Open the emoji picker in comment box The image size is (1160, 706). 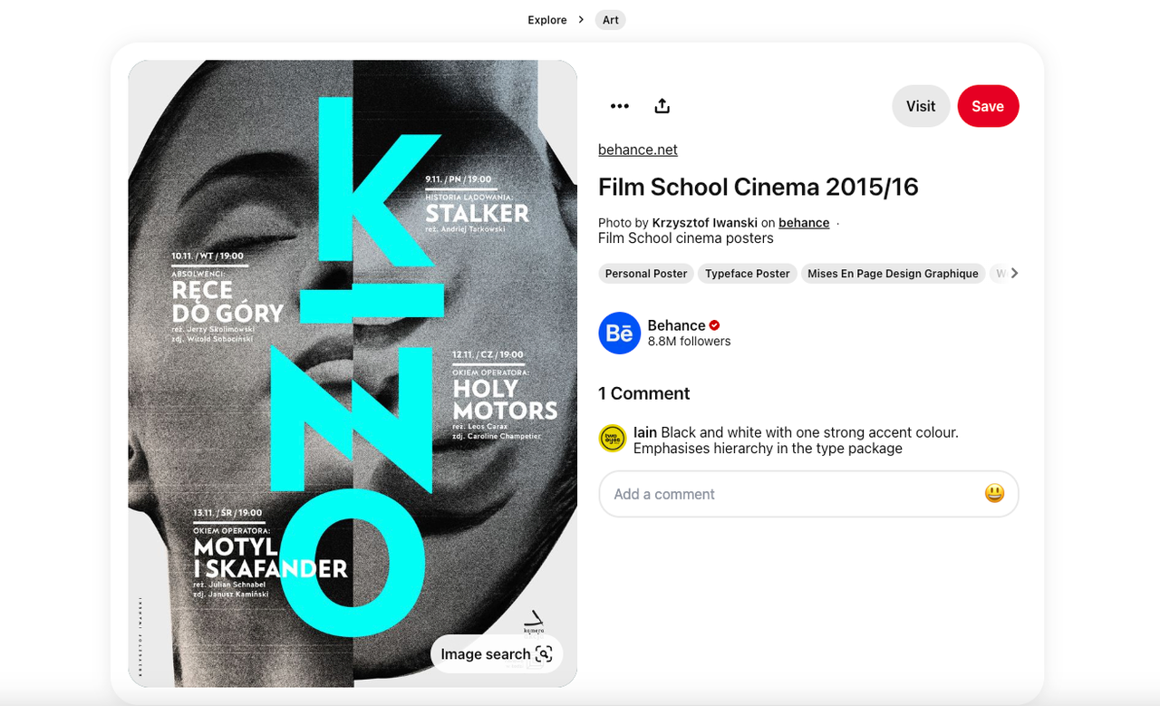tap(994, 494)
